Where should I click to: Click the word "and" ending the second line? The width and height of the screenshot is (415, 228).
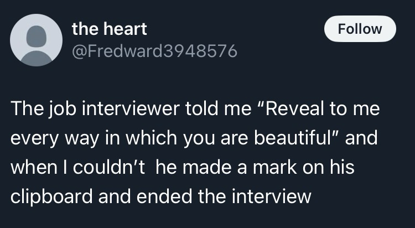362,138
